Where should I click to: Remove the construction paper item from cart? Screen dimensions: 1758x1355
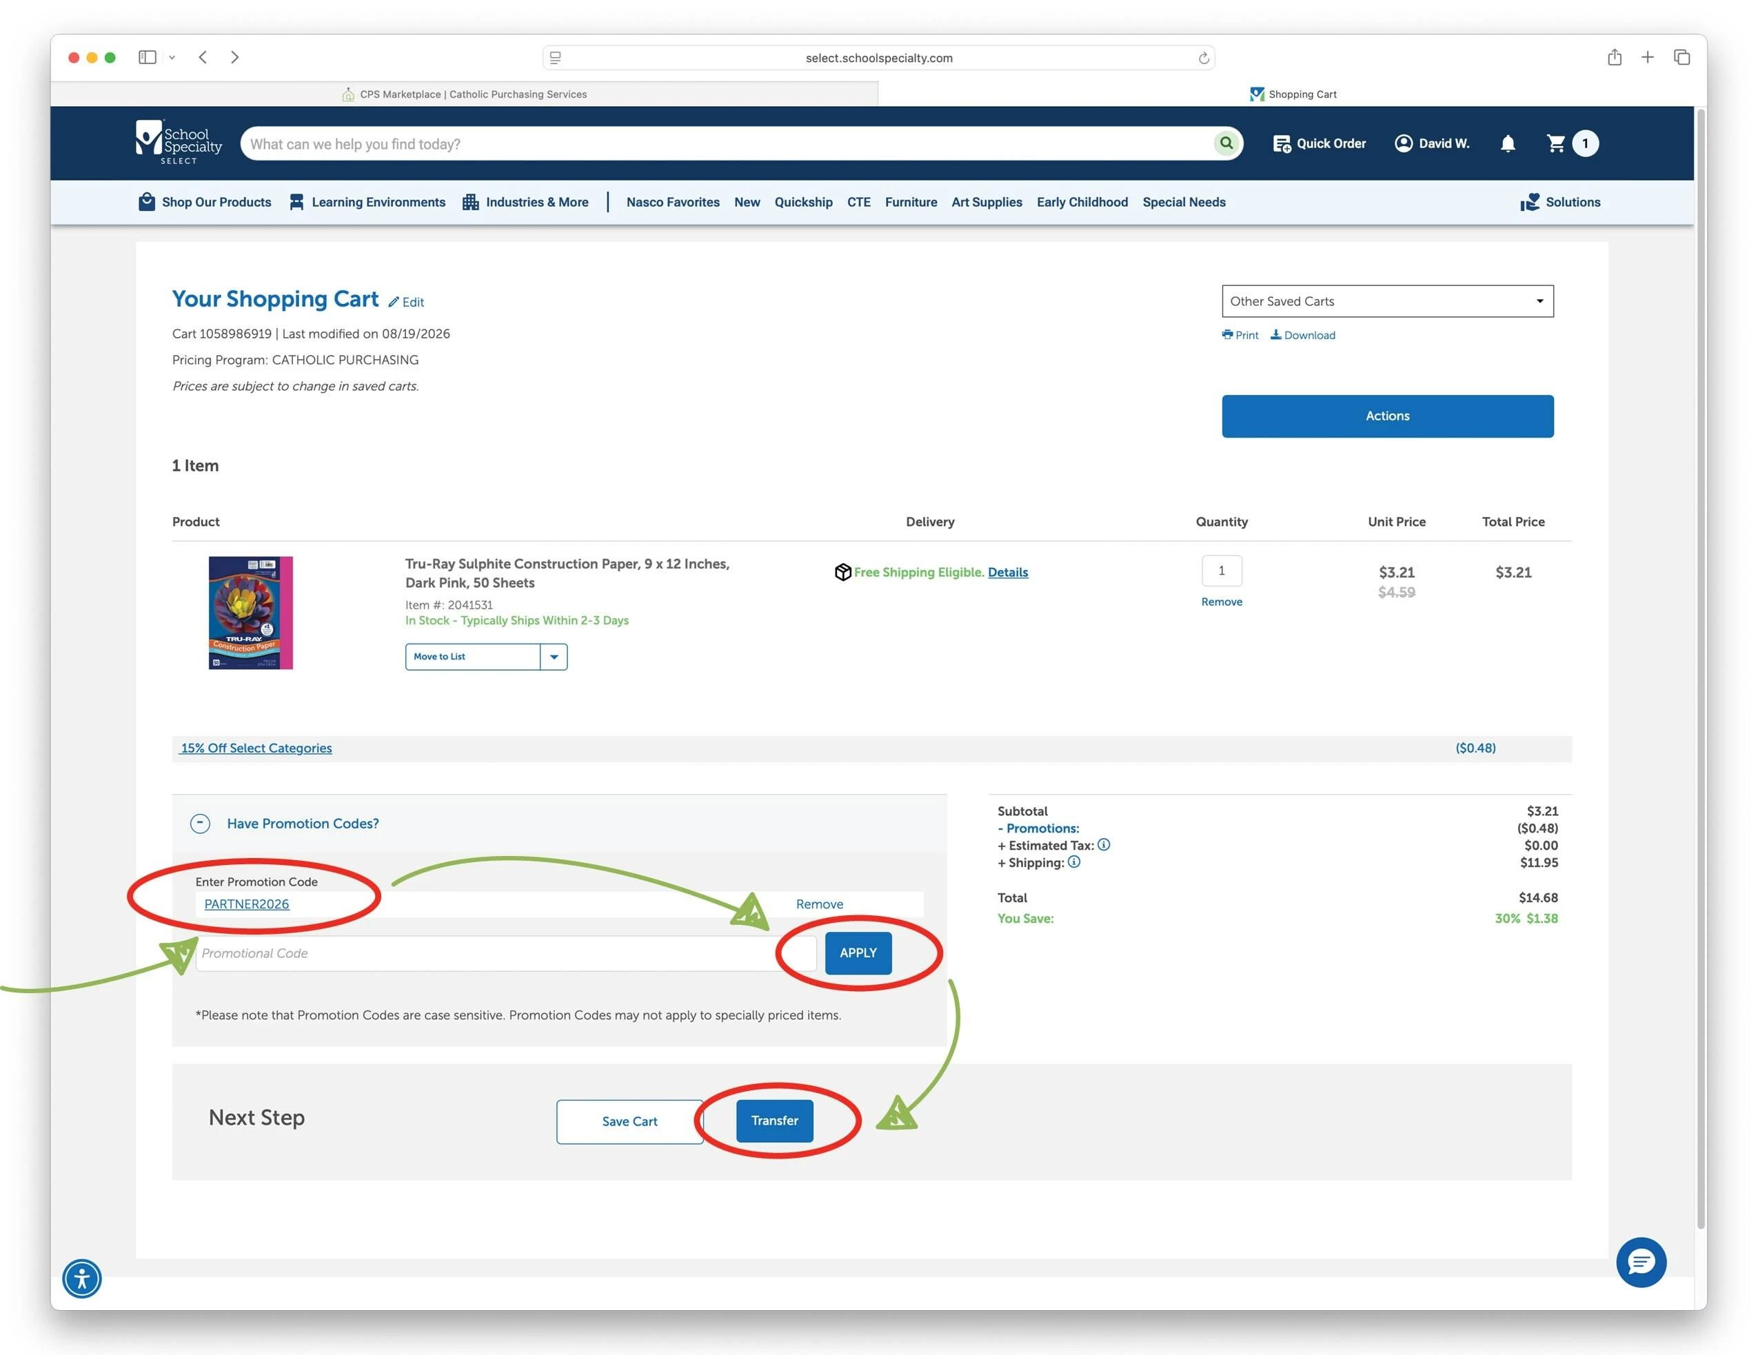tap(1221, 602)
